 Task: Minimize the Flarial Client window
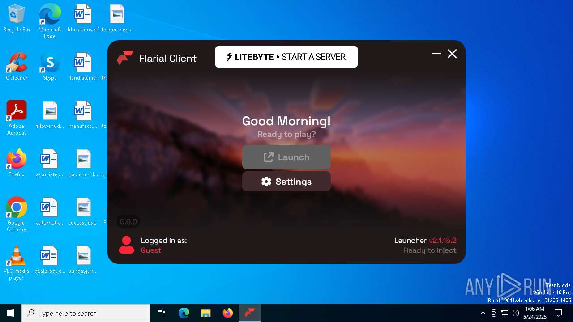[436, 54]
